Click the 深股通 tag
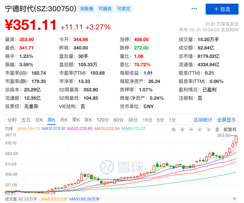The height and width of the screenshot is (203, 244). (x=87, y=9)
